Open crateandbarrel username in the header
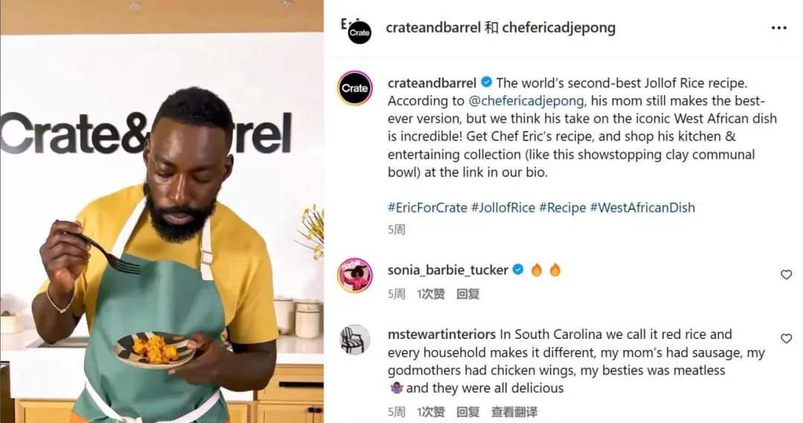The height and width of the screenshot is (423, 803). click(433, 28)
